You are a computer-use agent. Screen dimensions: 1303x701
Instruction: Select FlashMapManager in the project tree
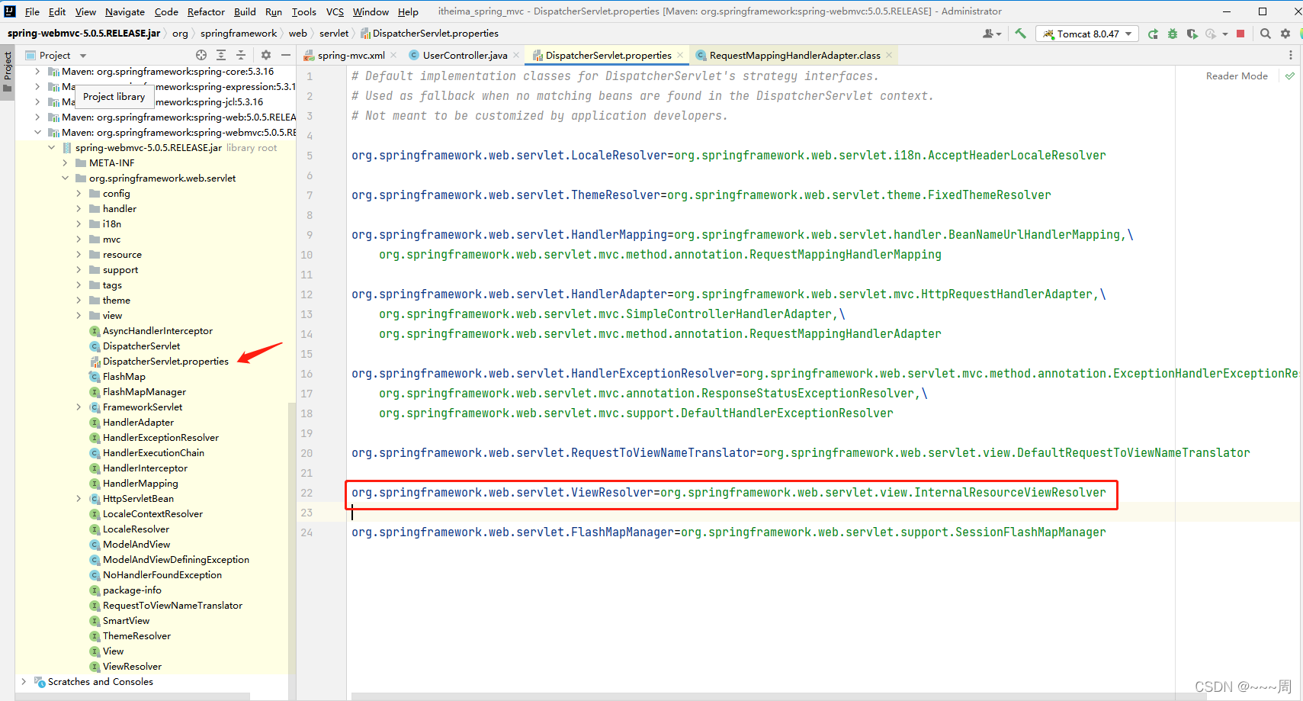coord(144,392)
